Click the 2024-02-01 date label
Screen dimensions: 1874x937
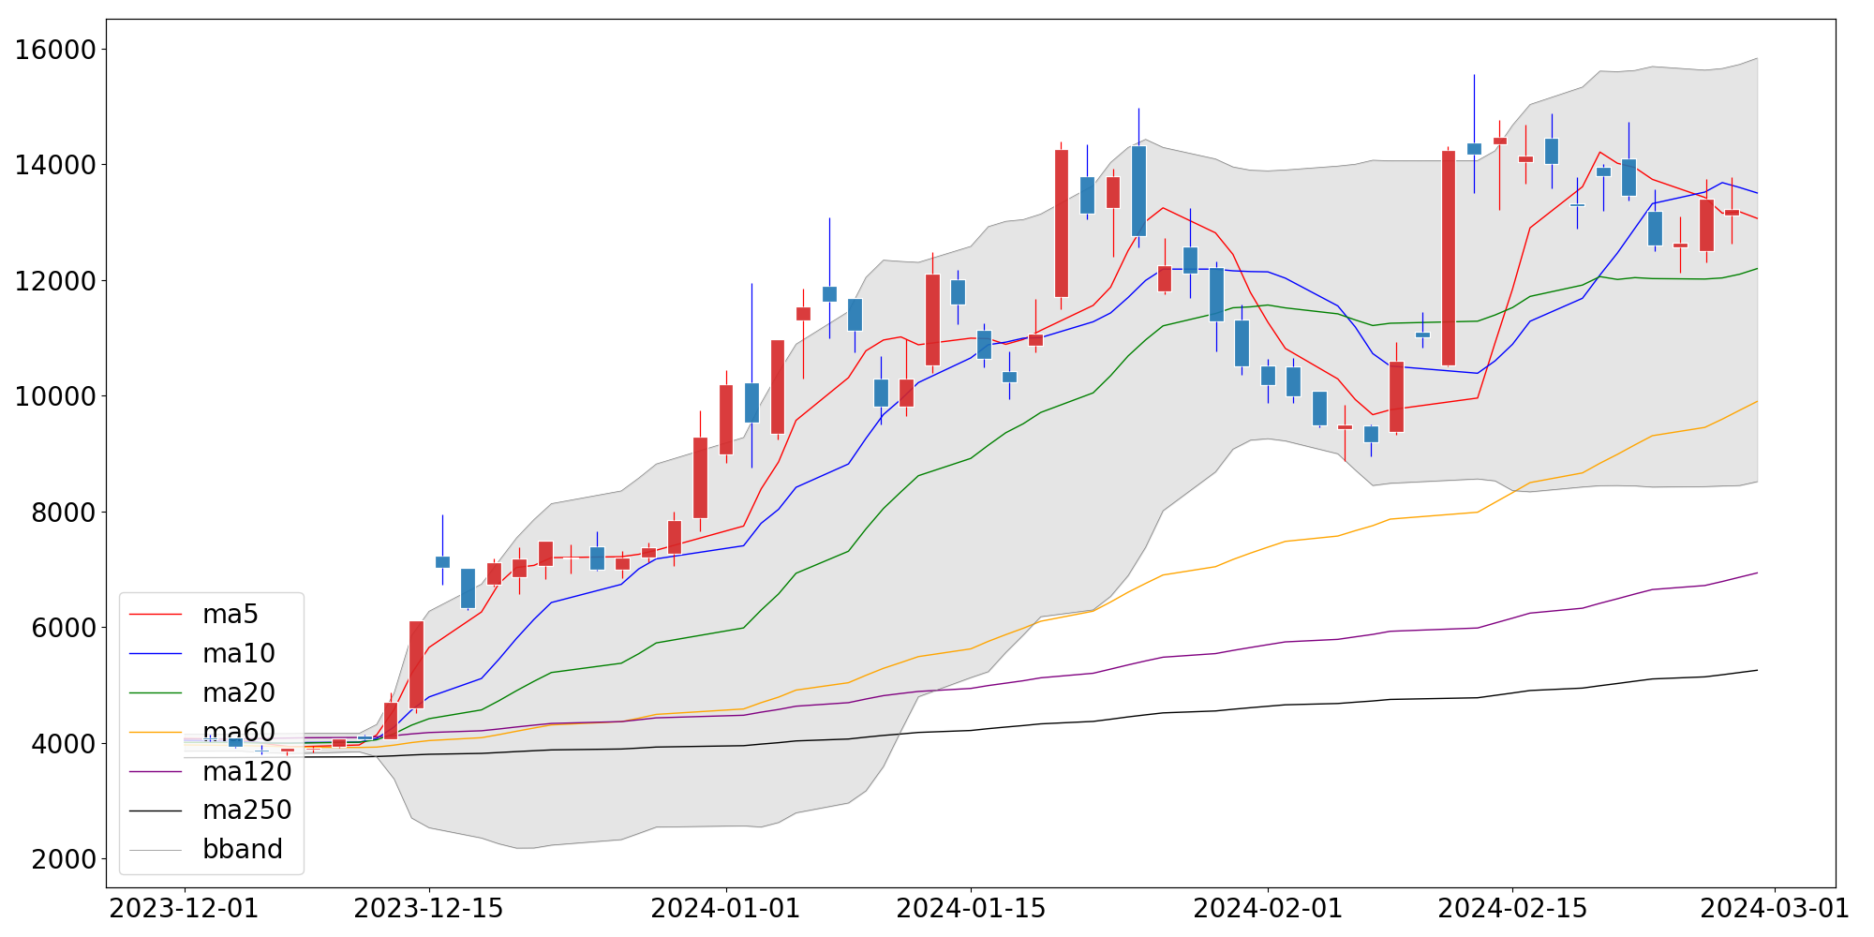(x=1268, y=909)
